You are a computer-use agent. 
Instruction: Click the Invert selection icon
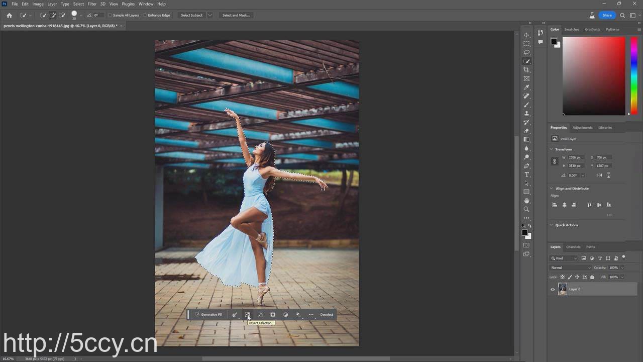pos(247,315)
